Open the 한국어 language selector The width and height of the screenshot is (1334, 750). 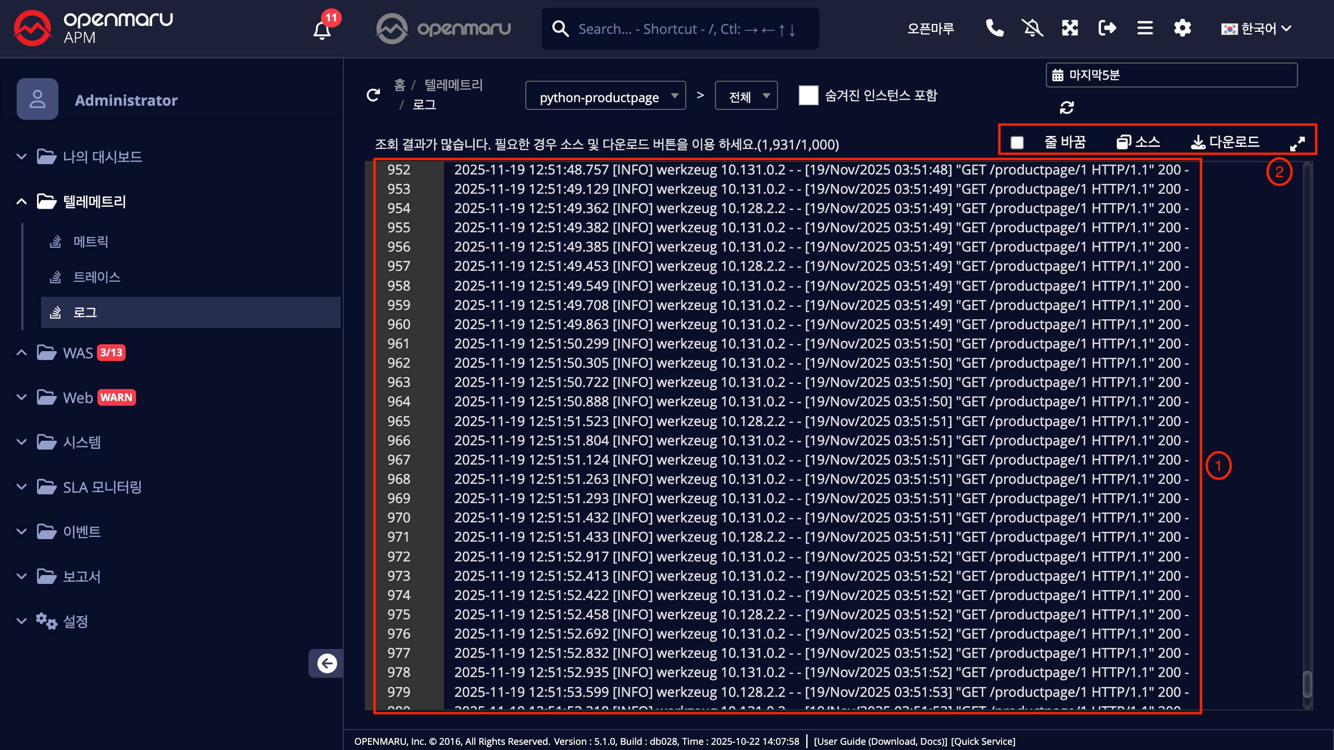point(1256,29)
